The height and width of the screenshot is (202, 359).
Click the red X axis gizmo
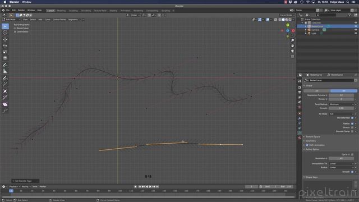293,31
